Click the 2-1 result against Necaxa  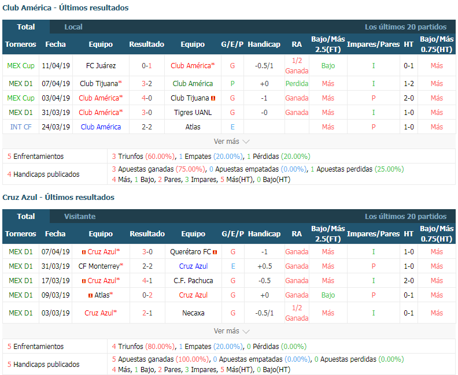click(147, 313)
